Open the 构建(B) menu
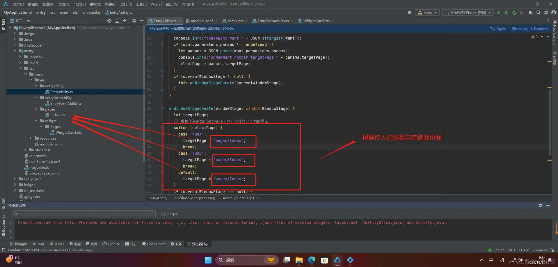This screenshot has height=267, width=558. pyautogui.click(x=111, y=4)
